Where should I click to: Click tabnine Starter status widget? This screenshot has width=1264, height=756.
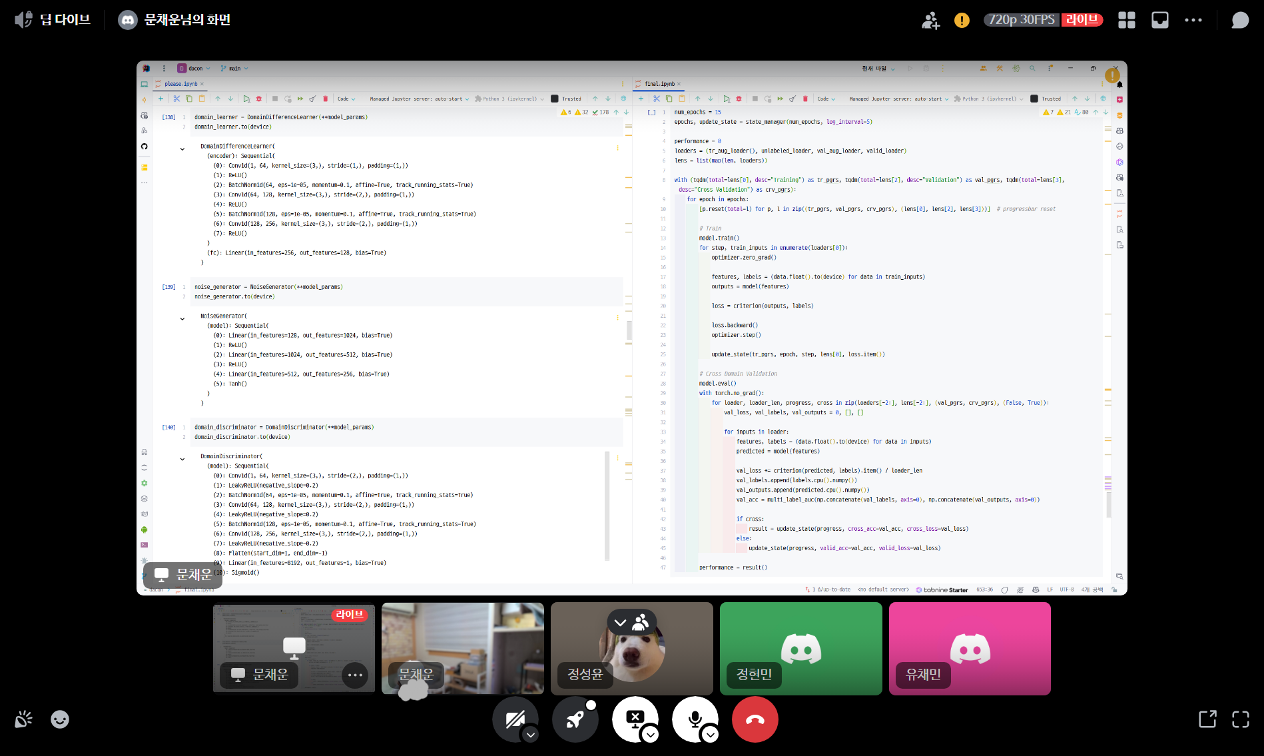pos(942,589)
